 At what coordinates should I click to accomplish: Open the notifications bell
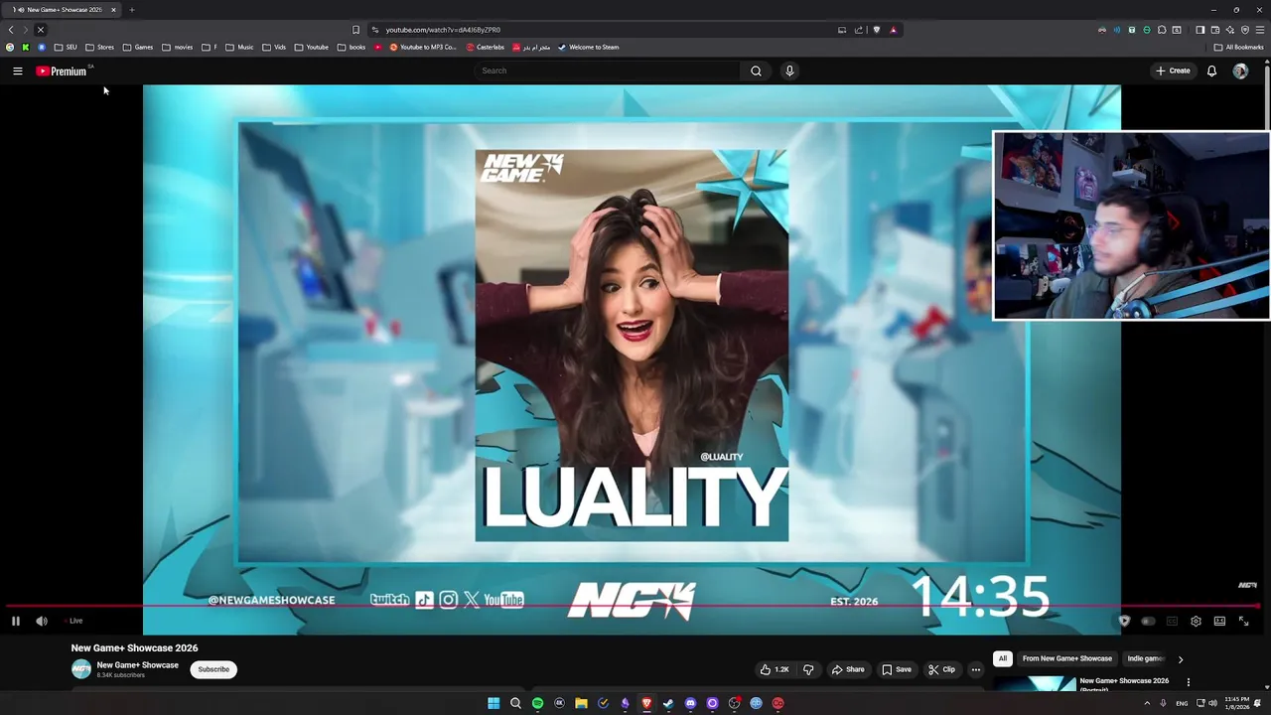pos(1211,71)
